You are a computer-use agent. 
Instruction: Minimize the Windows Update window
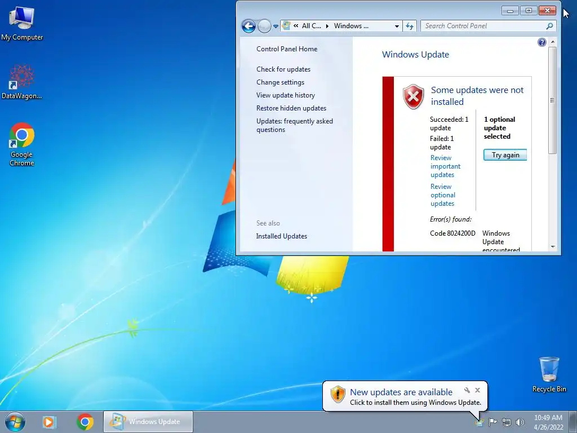[x=510, y=11]
